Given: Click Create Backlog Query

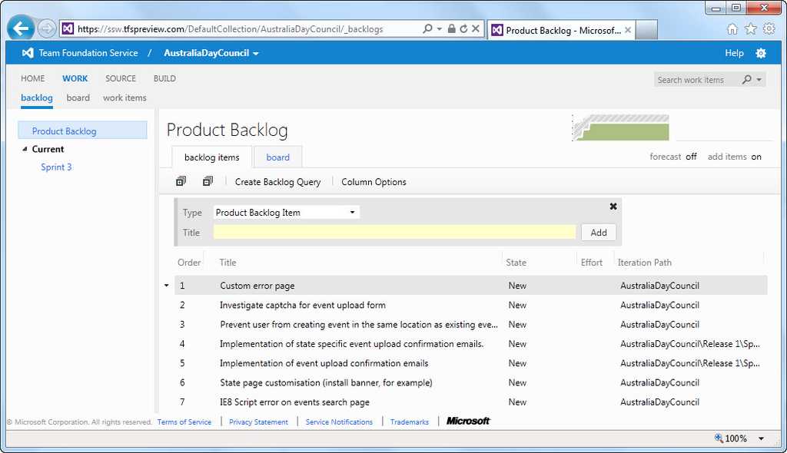Looking at the screenshot, I should click(x=278, y=181).
